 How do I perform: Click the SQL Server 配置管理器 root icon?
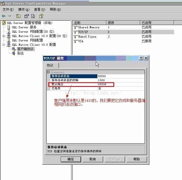click(4, 23)
